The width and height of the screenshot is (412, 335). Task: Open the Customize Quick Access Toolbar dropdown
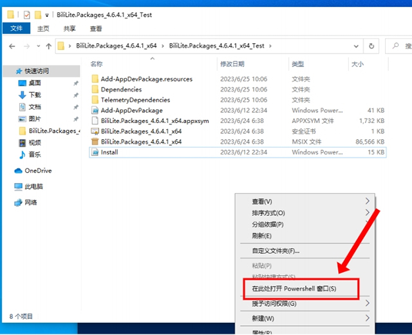(x=47, y=15)
